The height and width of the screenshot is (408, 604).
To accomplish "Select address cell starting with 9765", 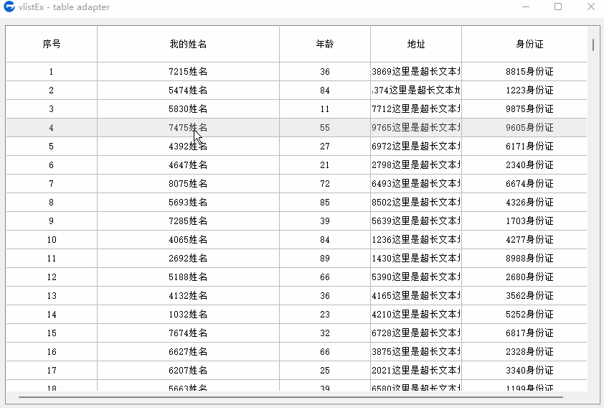I will tap(416, 128).
